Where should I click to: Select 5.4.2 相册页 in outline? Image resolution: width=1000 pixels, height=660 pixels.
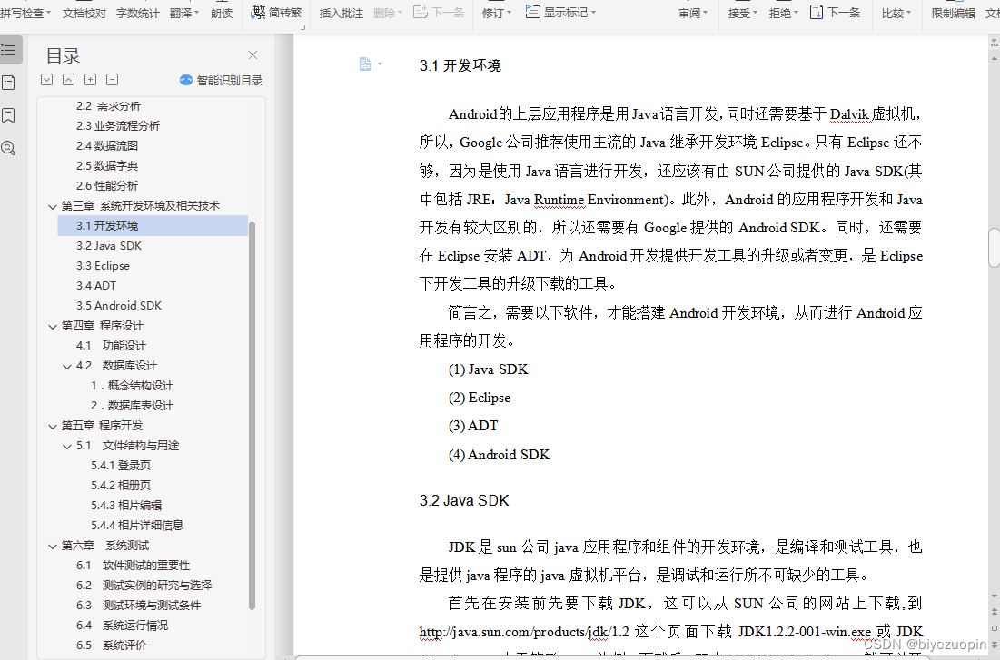121,486
